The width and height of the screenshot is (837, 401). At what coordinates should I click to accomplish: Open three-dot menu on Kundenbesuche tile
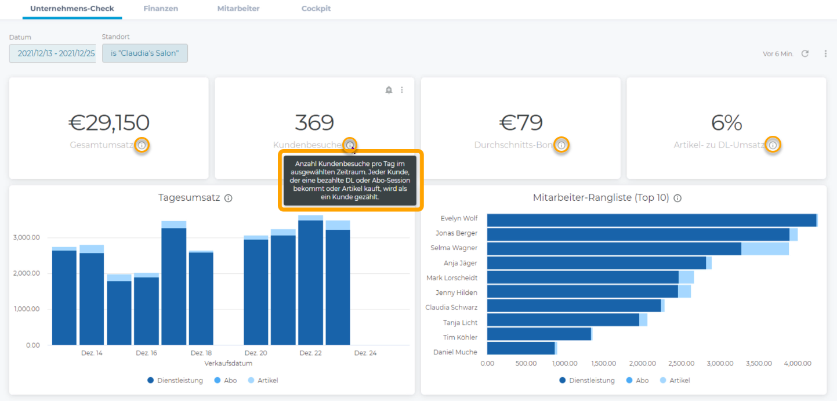(402, 90)
